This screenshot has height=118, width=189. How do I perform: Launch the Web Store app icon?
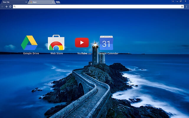[x=56, y=42]
